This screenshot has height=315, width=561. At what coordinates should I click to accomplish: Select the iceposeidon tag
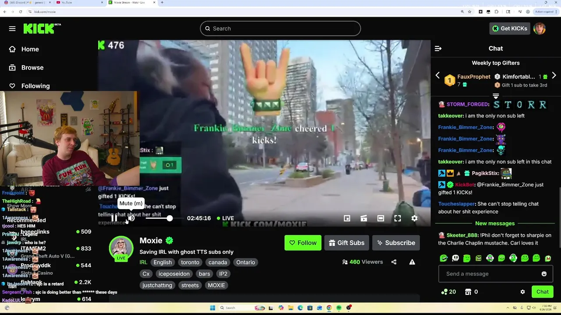(x=174, y=274)
